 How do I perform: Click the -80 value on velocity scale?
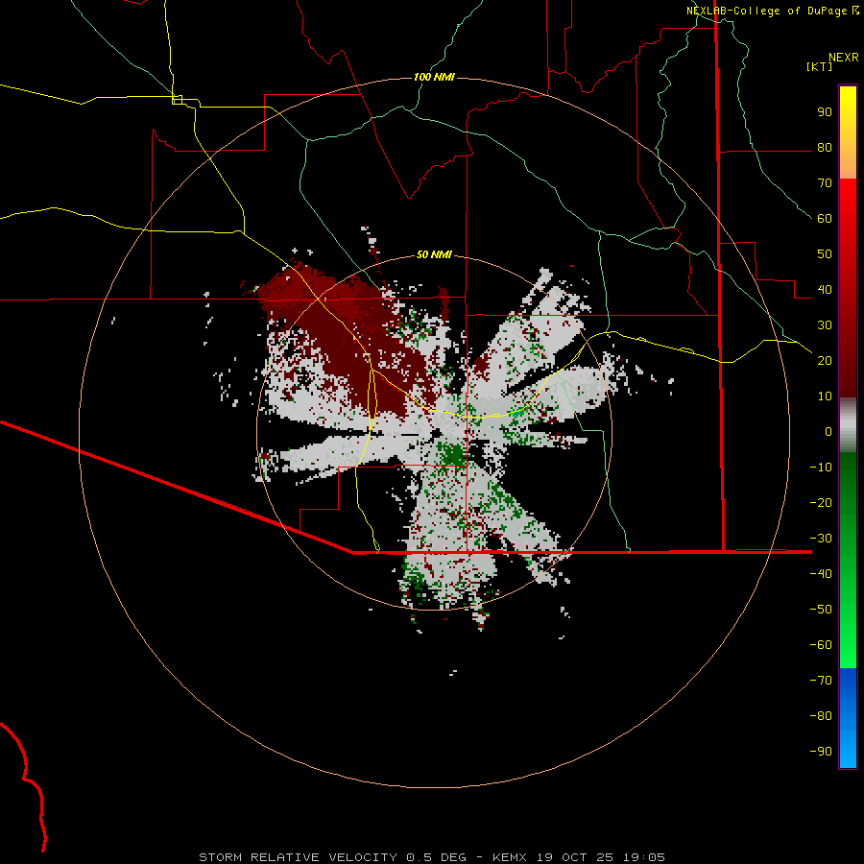click(x=821, y=716)
